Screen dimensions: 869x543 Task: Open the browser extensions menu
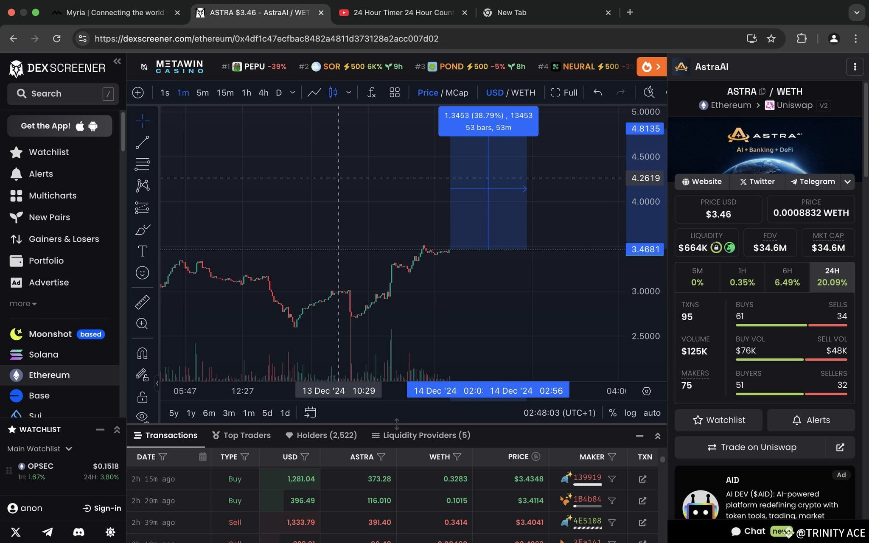pos(802,39)
